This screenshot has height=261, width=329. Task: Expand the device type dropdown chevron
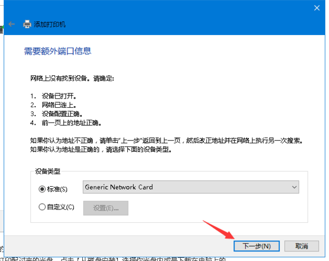tap(294, 187)
